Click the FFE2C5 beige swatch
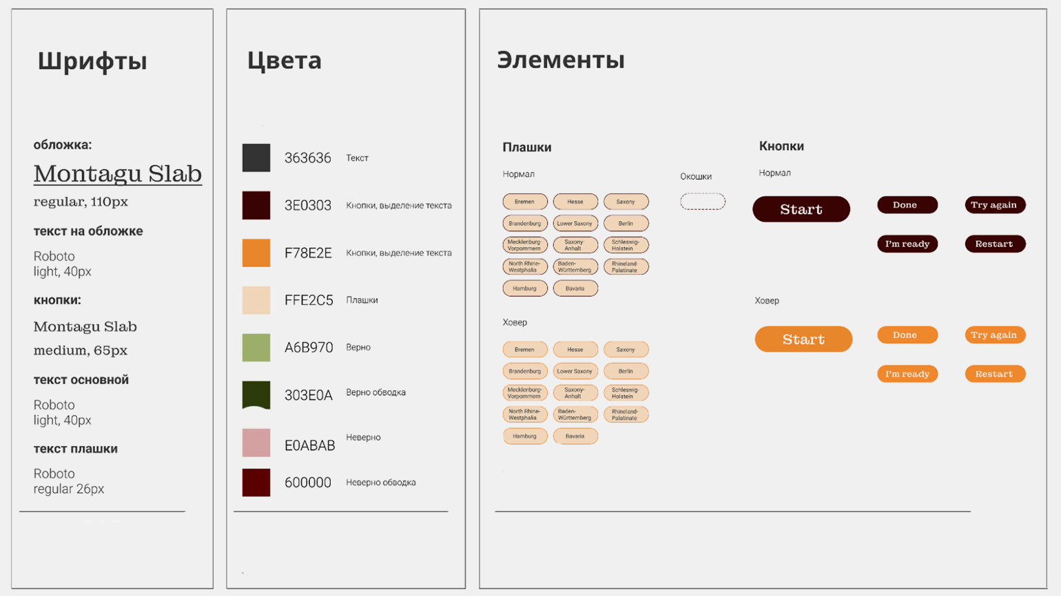This screenshot has width=1061, height=596. tap(256, 300)
